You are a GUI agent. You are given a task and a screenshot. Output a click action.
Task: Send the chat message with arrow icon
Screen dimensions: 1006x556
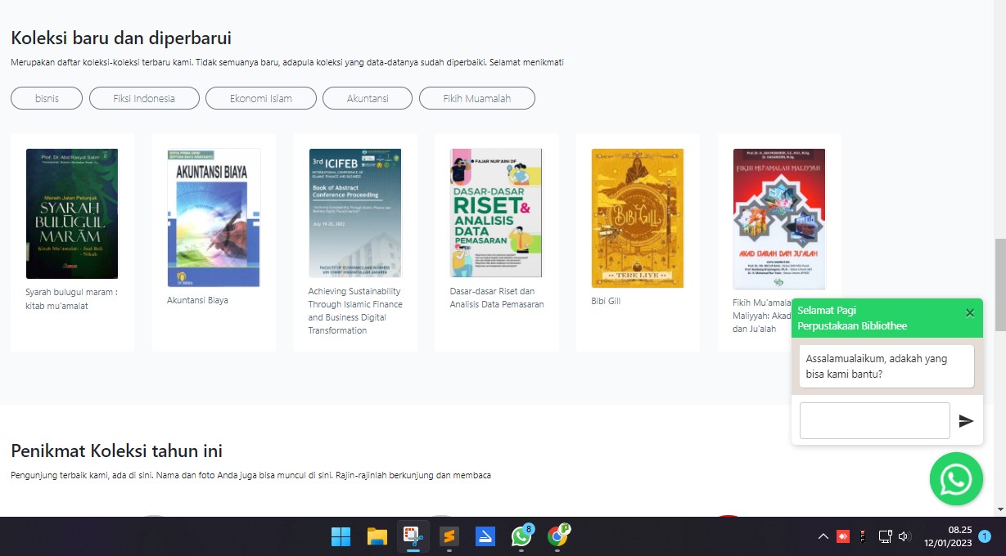point(967,421)
